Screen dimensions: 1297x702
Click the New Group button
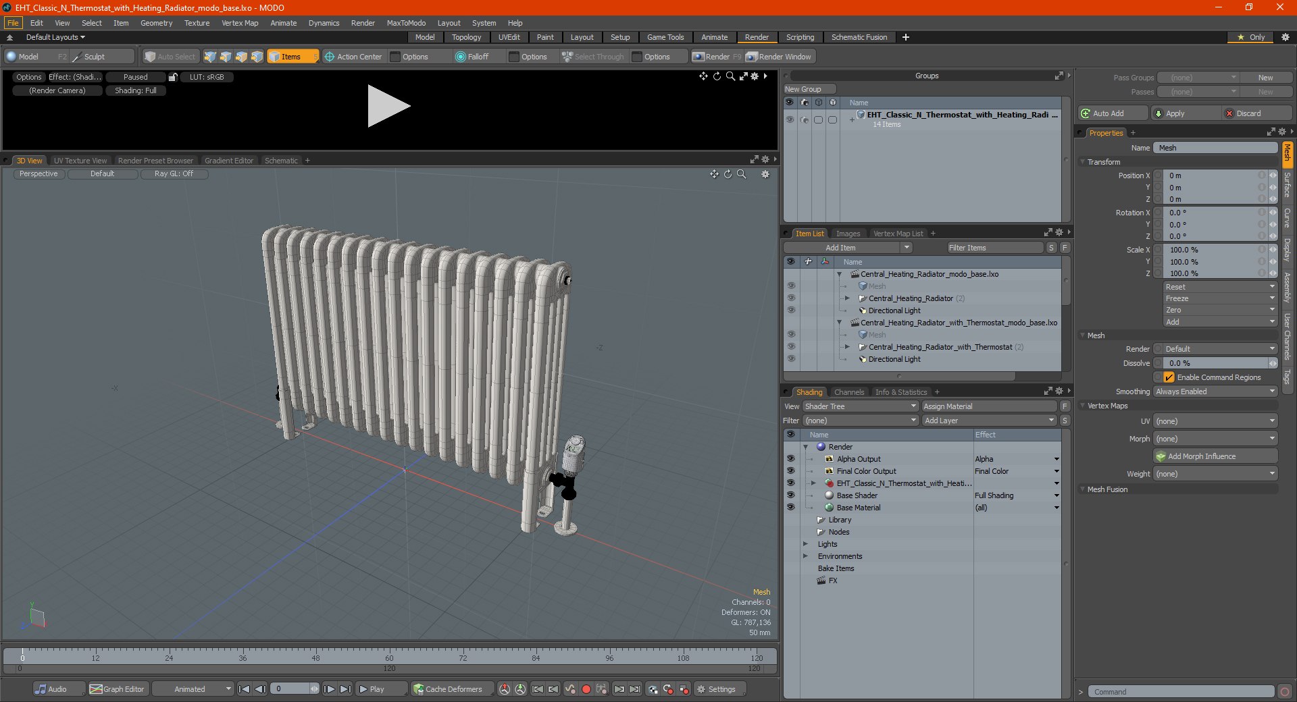(x=809, y=89)
